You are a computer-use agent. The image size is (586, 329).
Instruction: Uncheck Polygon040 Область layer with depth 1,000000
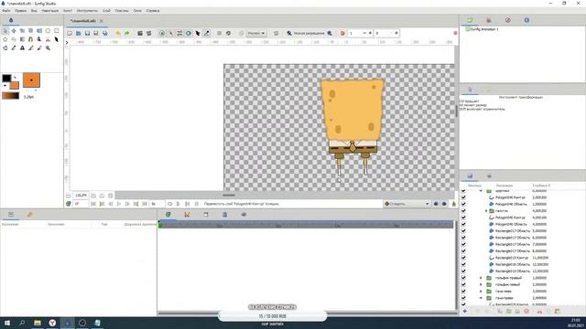pos(463,204)
